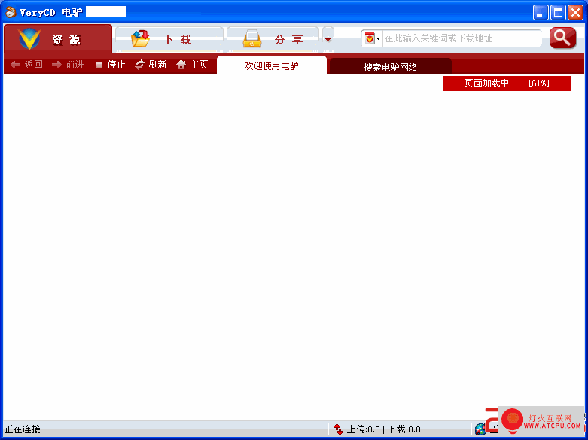Go forward with the 前进 button
Screen dimensions: 588x440
(68, 65)
